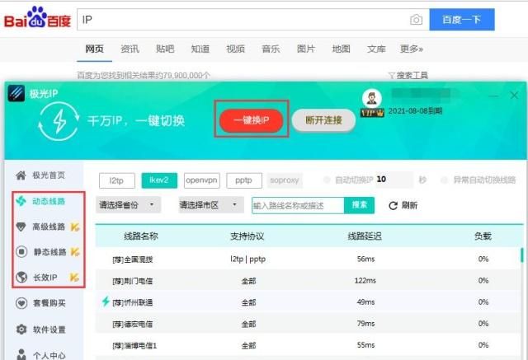Close the 极光IP window
Image resolution: width=528 pixels, height=360 pixels.
coord(514,96)
